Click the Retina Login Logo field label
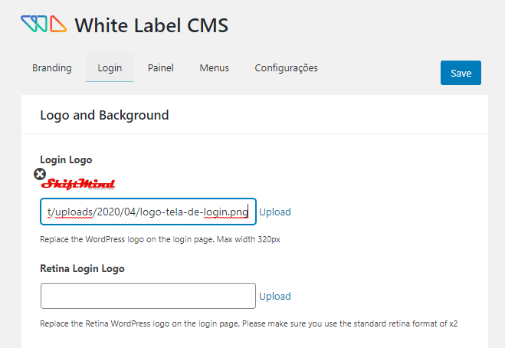The image size is (505, 348). click(x=82, y=268)
